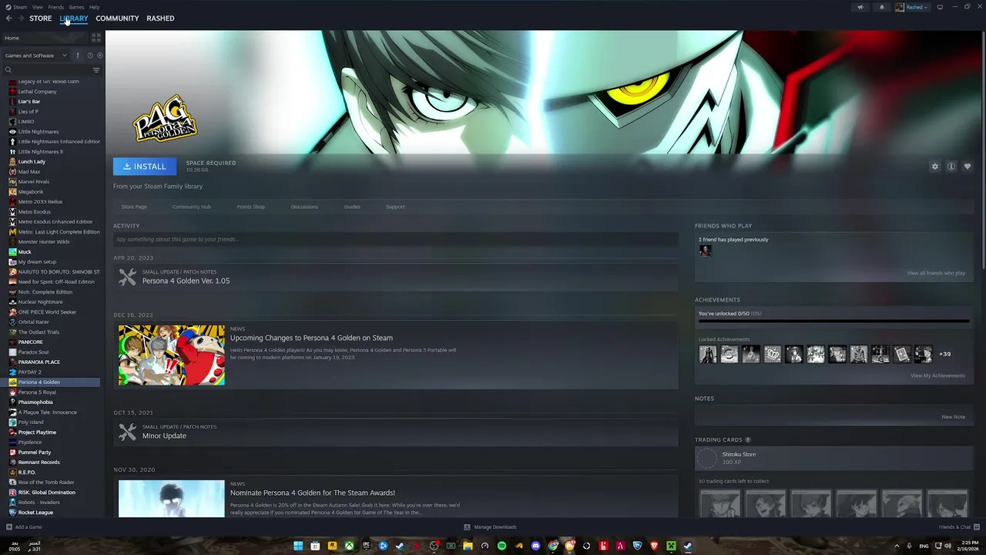Toggle recent activity clock filter
986x555 pixels.
tap(89, 55)
